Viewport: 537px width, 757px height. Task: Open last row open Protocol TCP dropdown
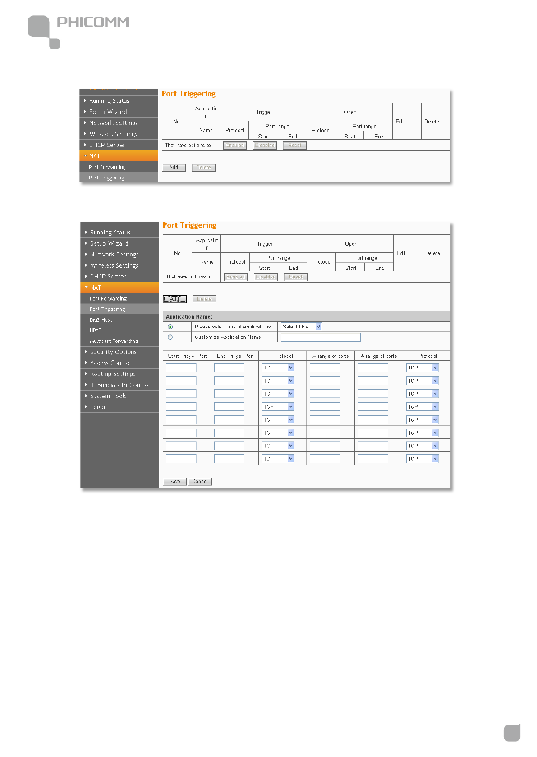(422, 459)
